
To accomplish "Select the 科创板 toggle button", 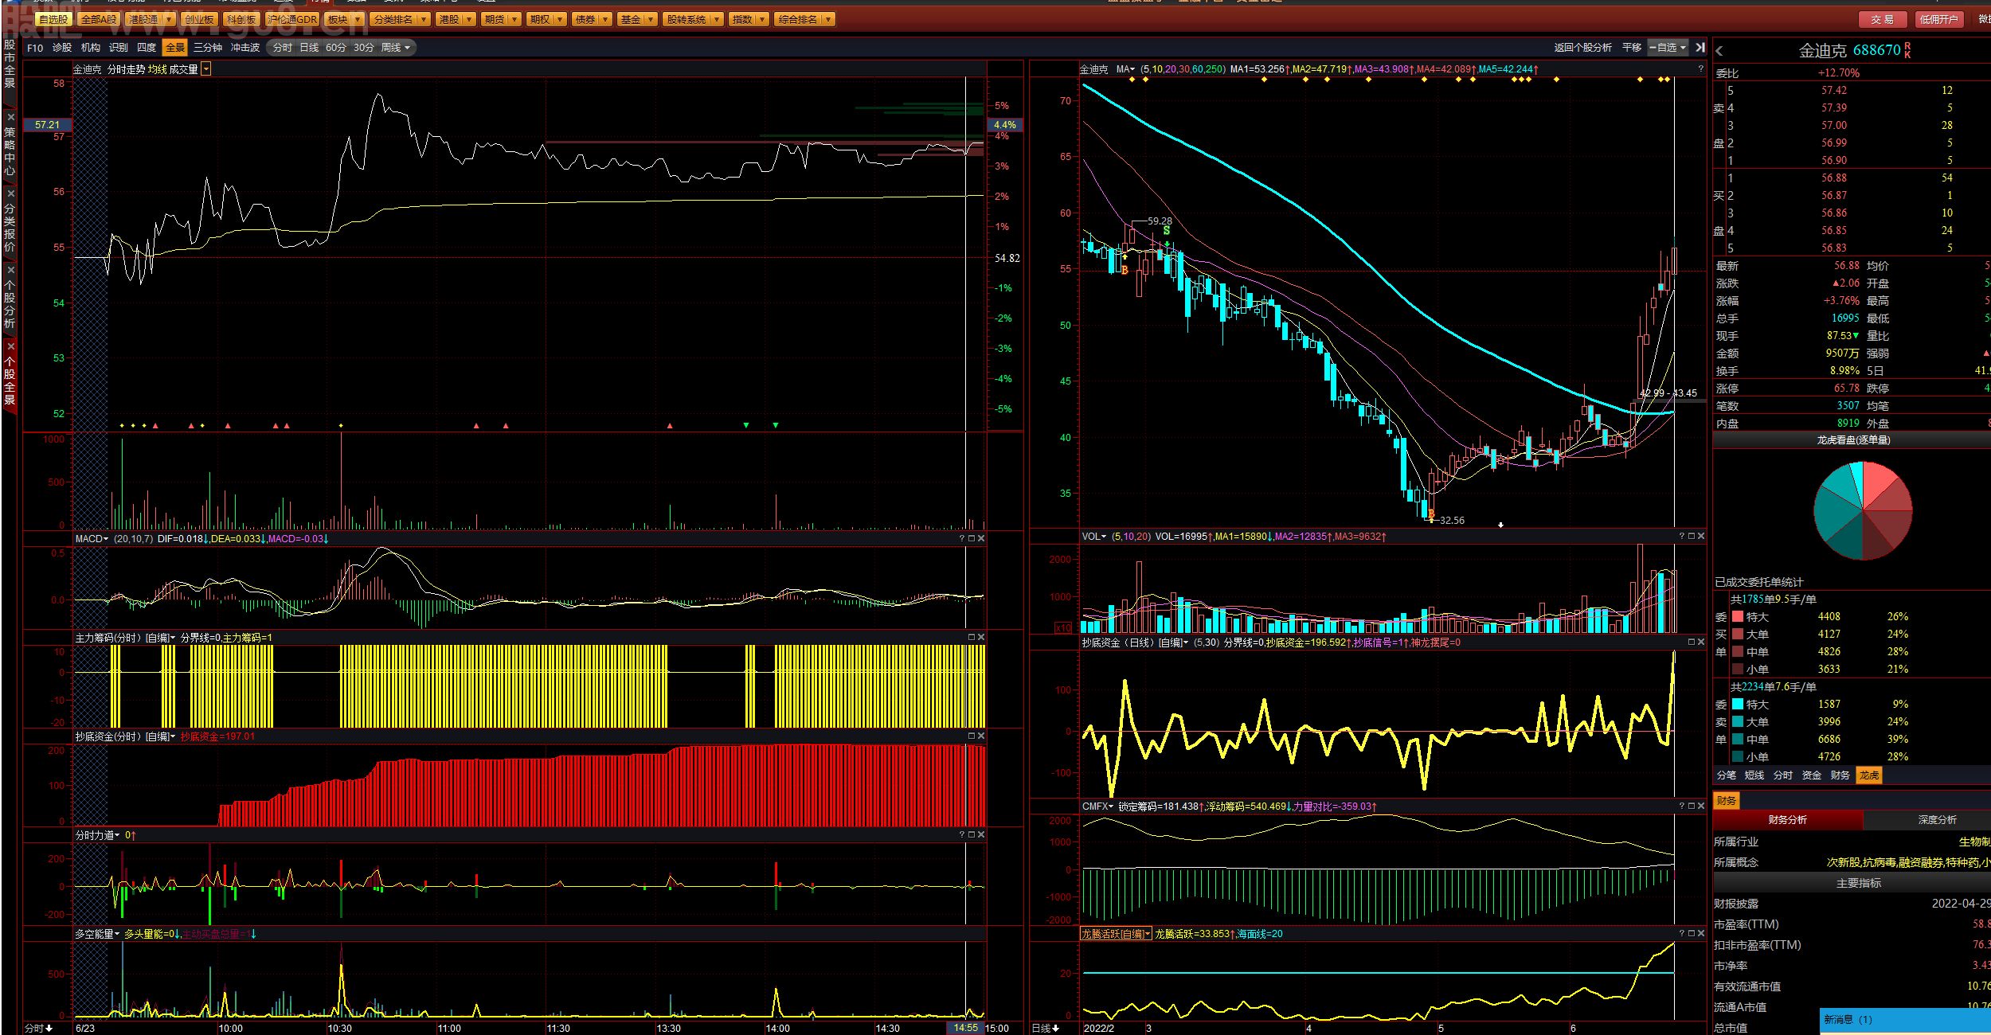I will (241, 20).
